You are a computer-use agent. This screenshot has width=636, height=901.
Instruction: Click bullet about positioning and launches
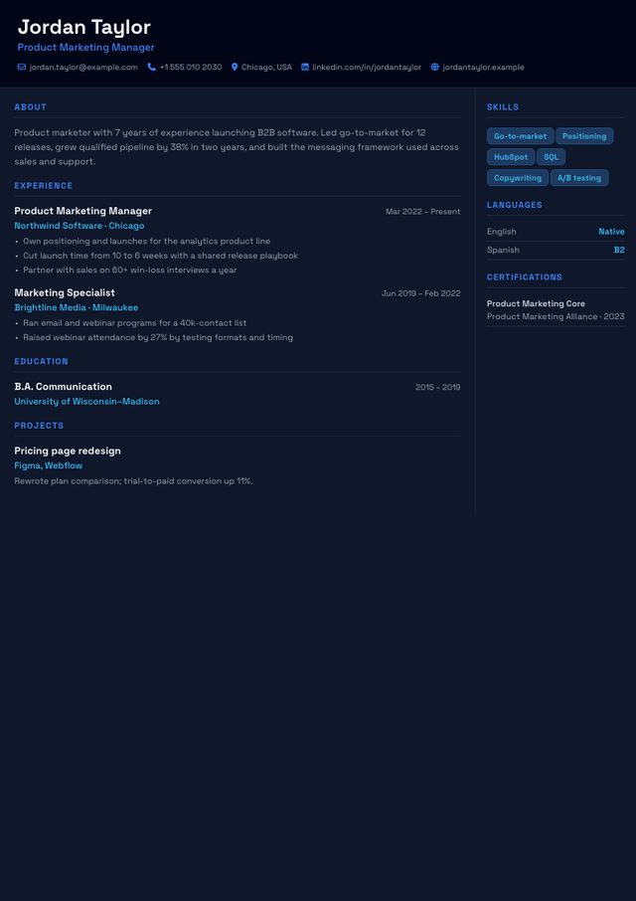(x=147, y=242)
